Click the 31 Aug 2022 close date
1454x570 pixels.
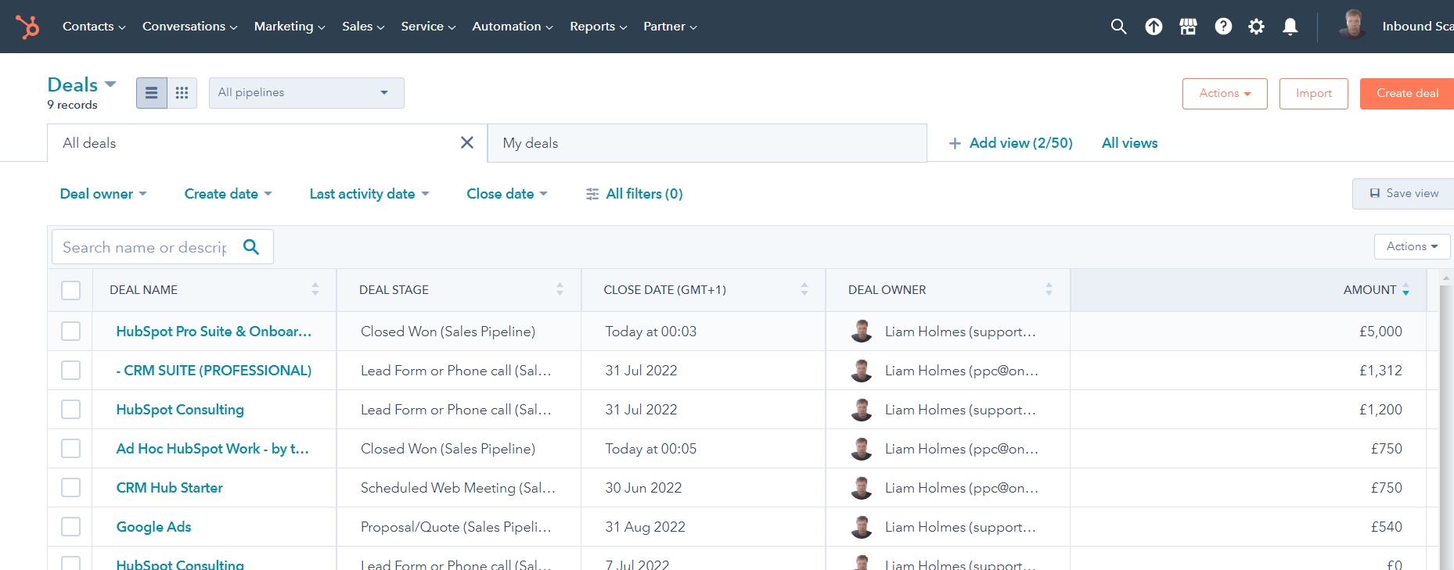[x=645, y=527]
